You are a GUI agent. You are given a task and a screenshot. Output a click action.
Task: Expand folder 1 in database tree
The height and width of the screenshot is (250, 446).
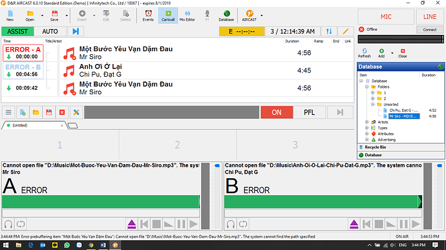point(372,93)
